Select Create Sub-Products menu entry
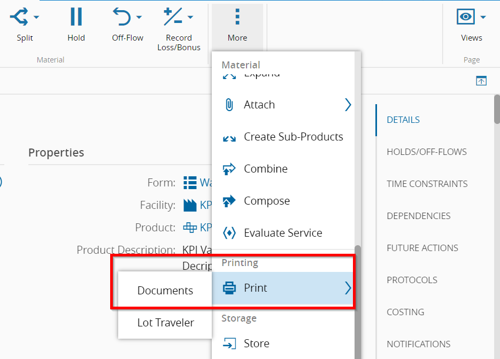The width and height of the screenshot is (500, 359). 293,137
